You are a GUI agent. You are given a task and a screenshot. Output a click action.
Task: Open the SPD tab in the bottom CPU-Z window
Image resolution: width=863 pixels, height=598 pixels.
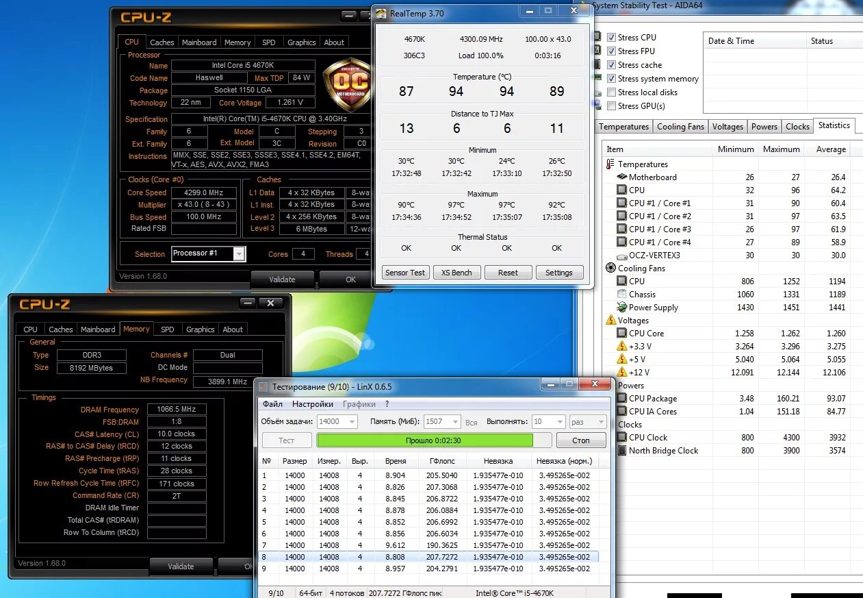click(168, 329)
